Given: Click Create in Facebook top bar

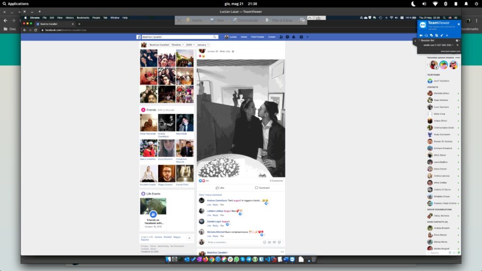Looking at the screenshot, I should coord(272,37).
